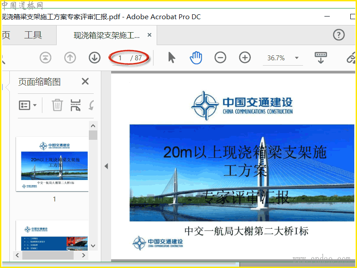The image size is (357, 268).
Task: Select the second page thumbnail
Action: click(52, 235)
